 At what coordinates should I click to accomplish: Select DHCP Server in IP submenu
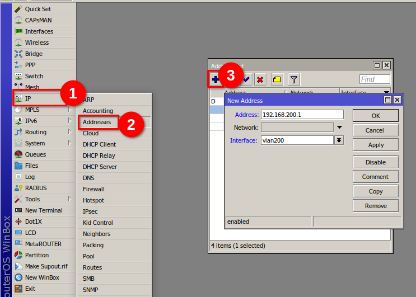[100, 167]
